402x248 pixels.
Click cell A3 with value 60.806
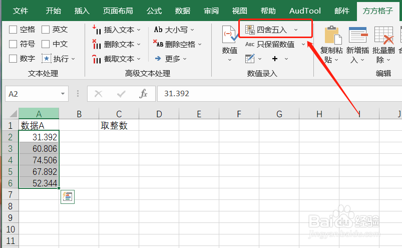[39, 148]
